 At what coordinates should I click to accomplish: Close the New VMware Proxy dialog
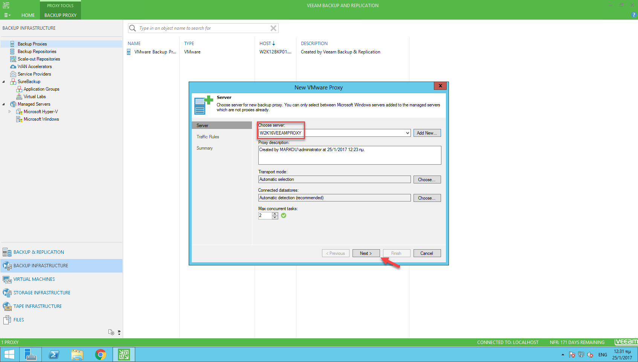tap(440, 86)
